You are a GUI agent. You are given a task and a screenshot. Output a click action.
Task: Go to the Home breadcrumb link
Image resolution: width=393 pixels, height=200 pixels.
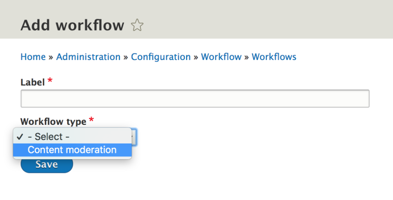(x=33, y=57)
